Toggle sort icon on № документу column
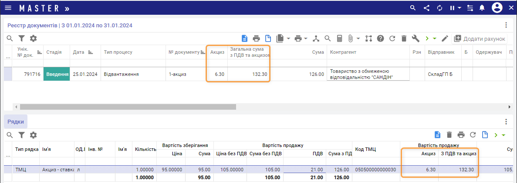Screen dimensions: 517x183 pos(203,52)
